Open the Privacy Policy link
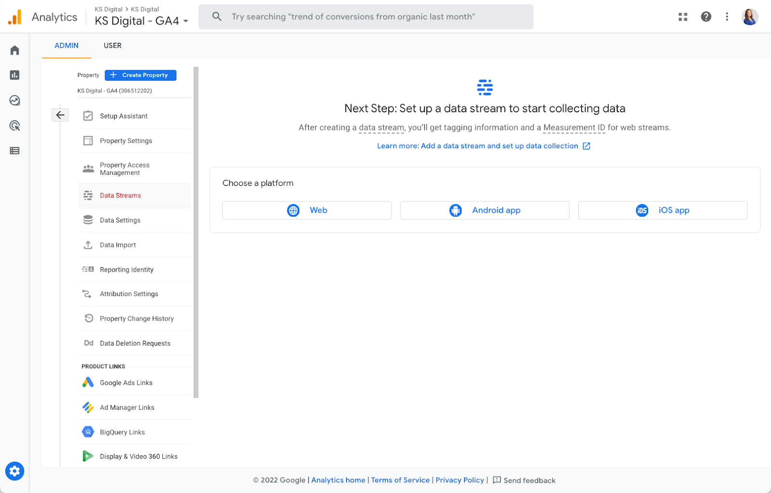The width and height of the screenshot is (771, 493). coord(460,480)
